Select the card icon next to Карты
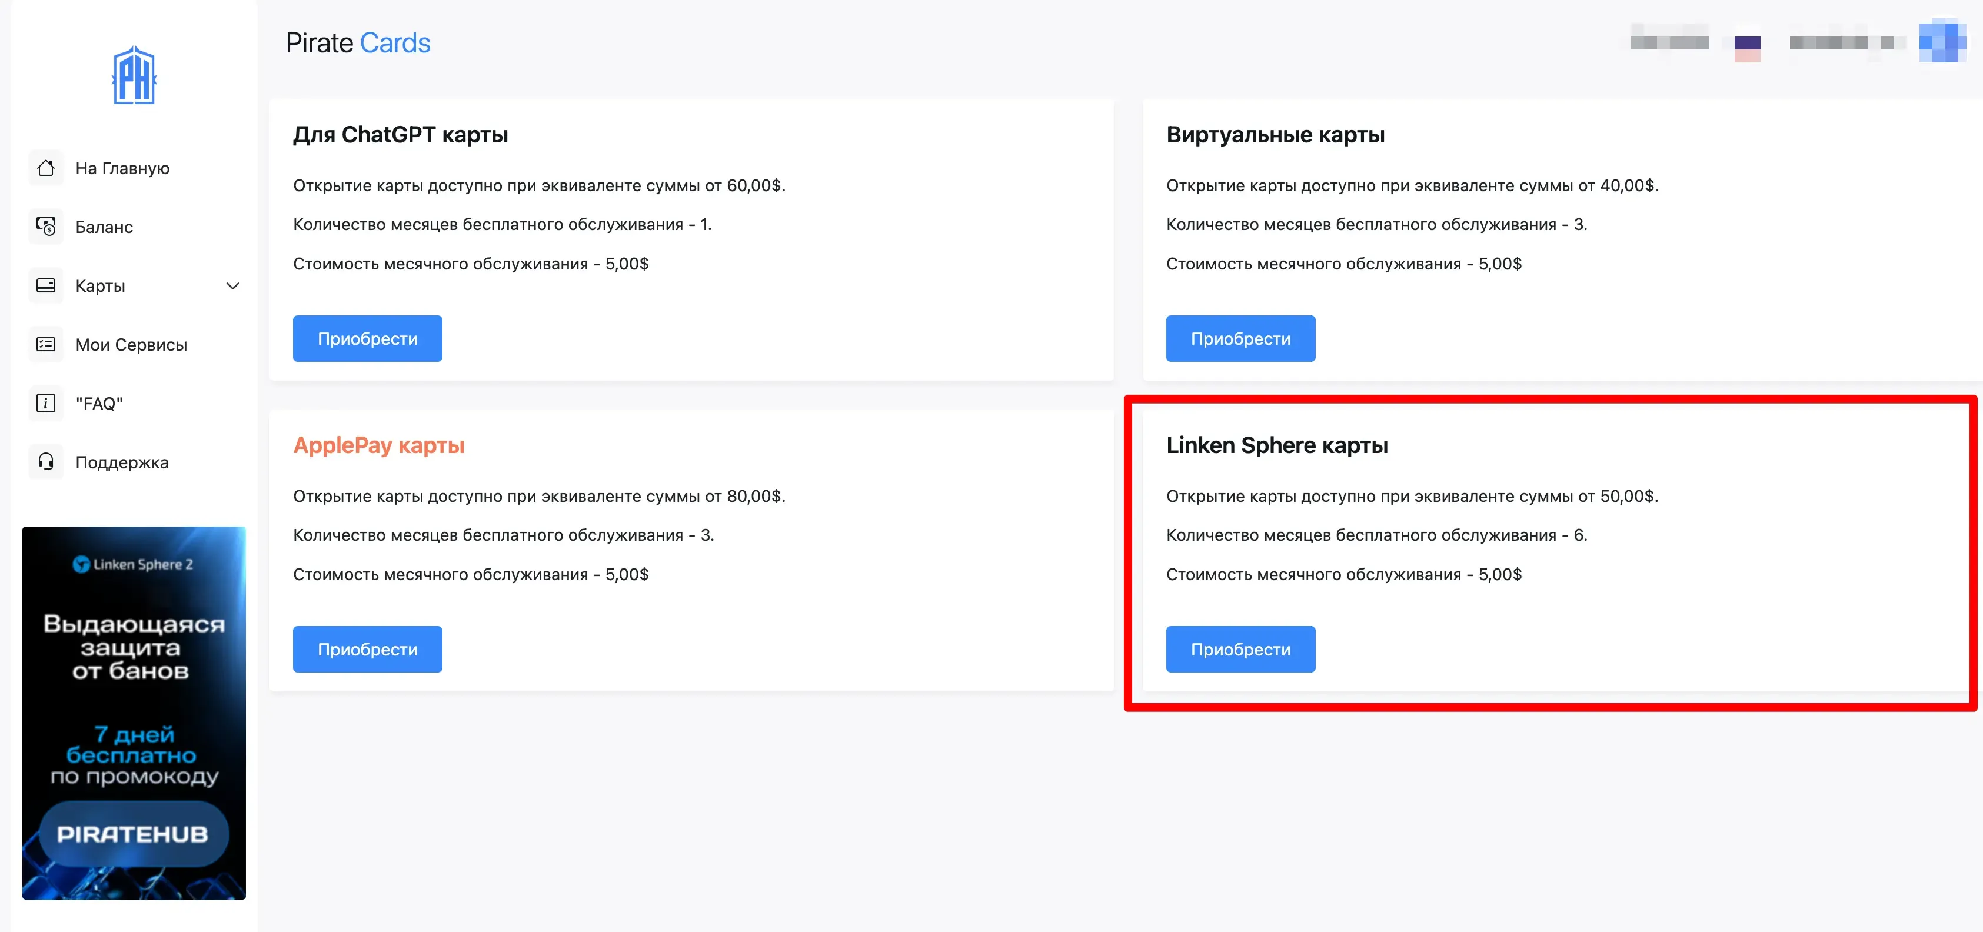Screen dimensions: 1983x932 click(45, 285)
